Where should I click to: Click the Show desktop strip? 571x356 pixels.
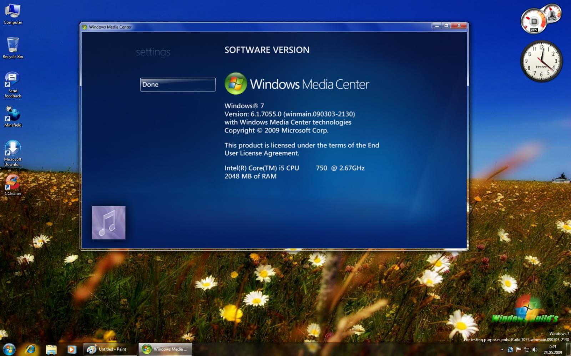click(x=568, y=349)
